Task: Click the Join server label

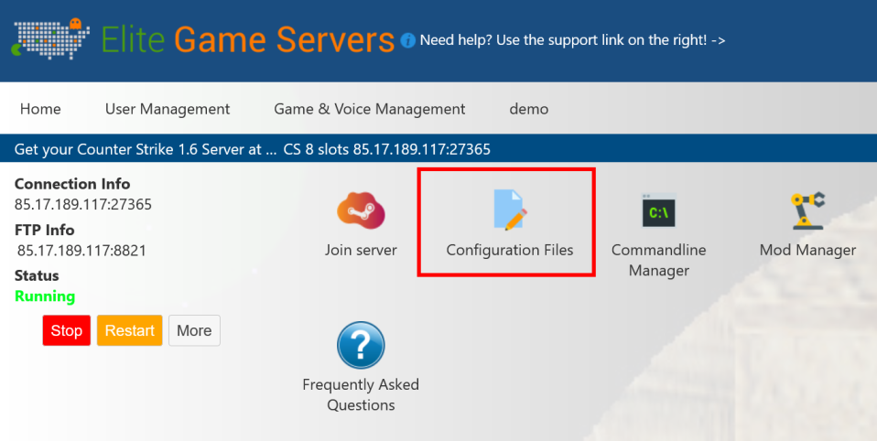Action: [x=361, y=250]
